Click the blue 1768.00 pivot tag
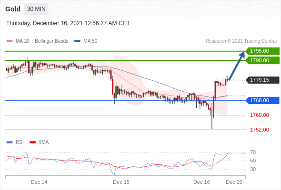 click(x=262, y=100)
